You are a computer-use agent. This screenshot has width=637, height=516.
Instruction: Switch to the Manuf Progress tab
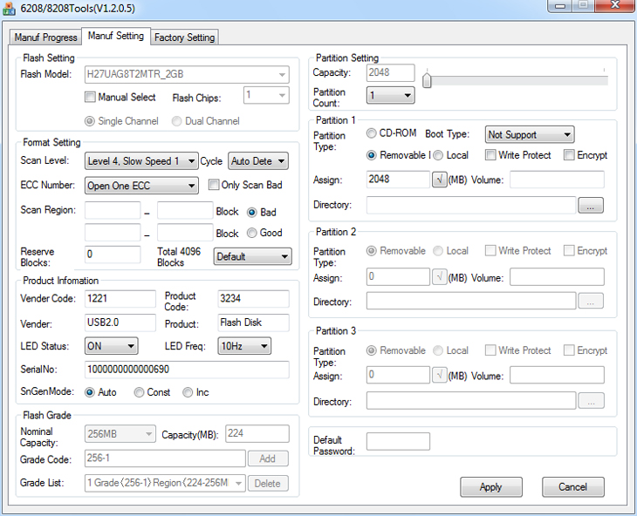(x=45, y=37)
